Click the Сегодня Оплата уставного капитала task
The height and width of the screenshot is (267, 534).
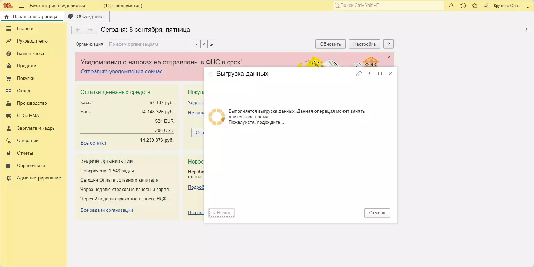click(119, 180)
